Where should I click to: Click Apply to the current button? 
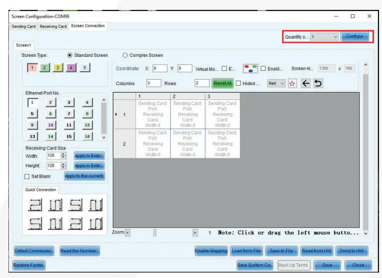[85, 176]
